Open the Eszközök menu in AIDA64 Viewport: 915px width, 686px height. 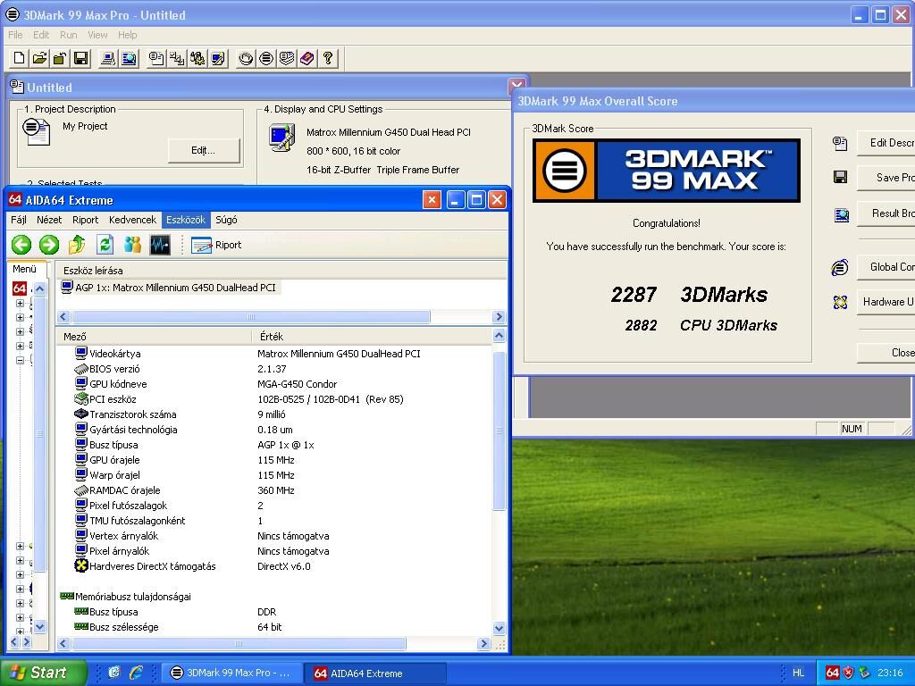[185, 220]
